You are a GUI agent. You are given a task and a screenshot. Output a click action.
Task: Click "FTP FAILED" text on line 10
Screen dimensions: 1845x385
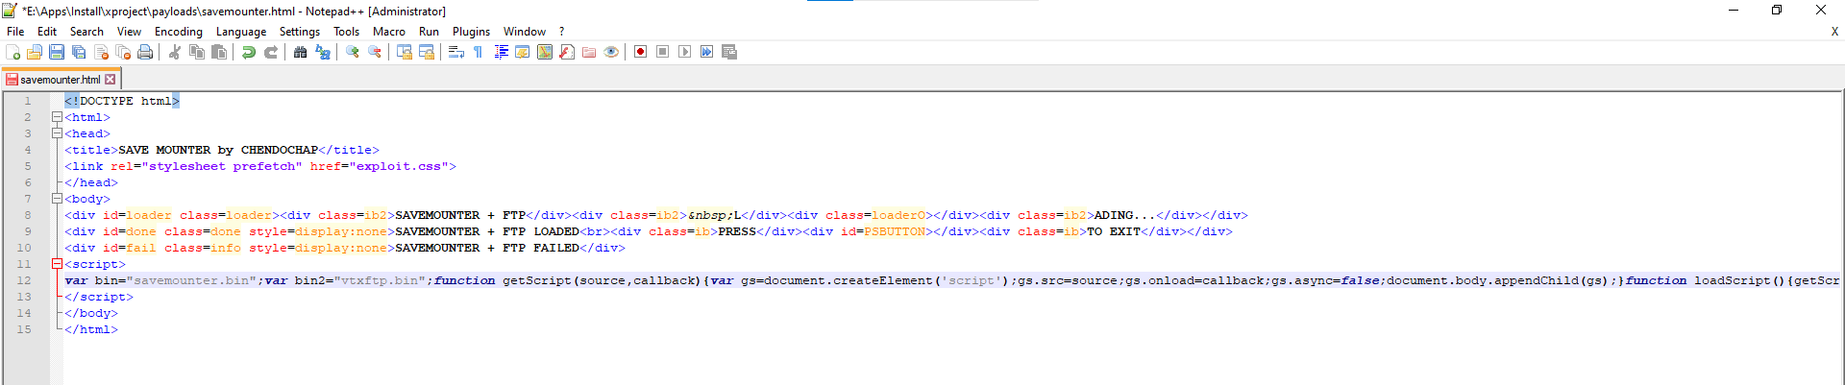point(541,248)
